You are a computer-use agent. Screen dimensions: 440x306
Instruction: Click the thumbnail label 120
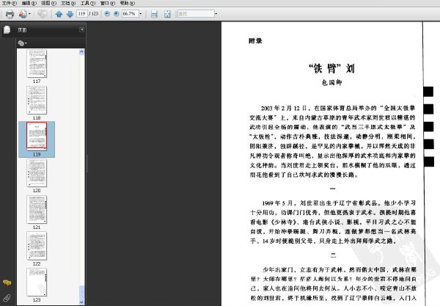[37, 191]
